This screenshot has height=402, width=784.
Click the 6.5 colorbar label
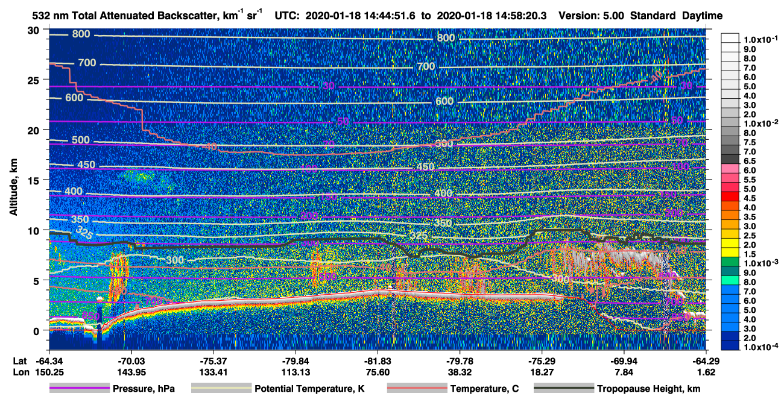(x=750, y=161)
